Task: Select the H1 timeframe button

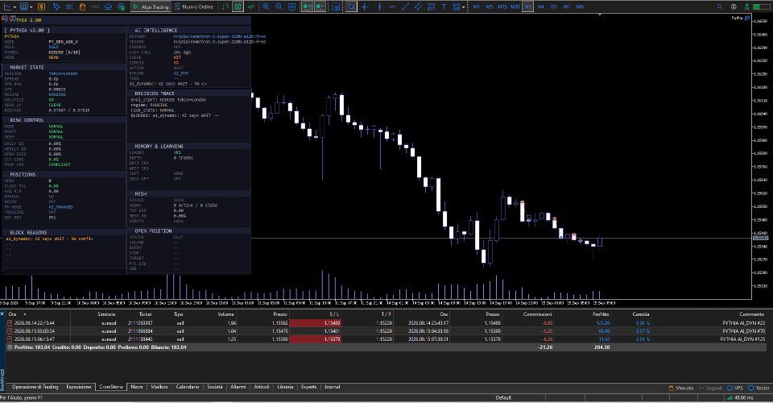Action: [528, 7]
